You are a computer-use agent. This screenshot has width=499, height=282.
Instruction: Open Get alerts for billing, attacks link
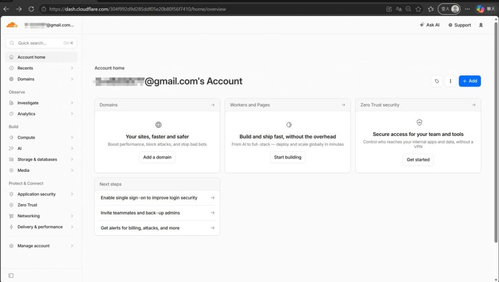pyautogui.click(x=157, y=228)
